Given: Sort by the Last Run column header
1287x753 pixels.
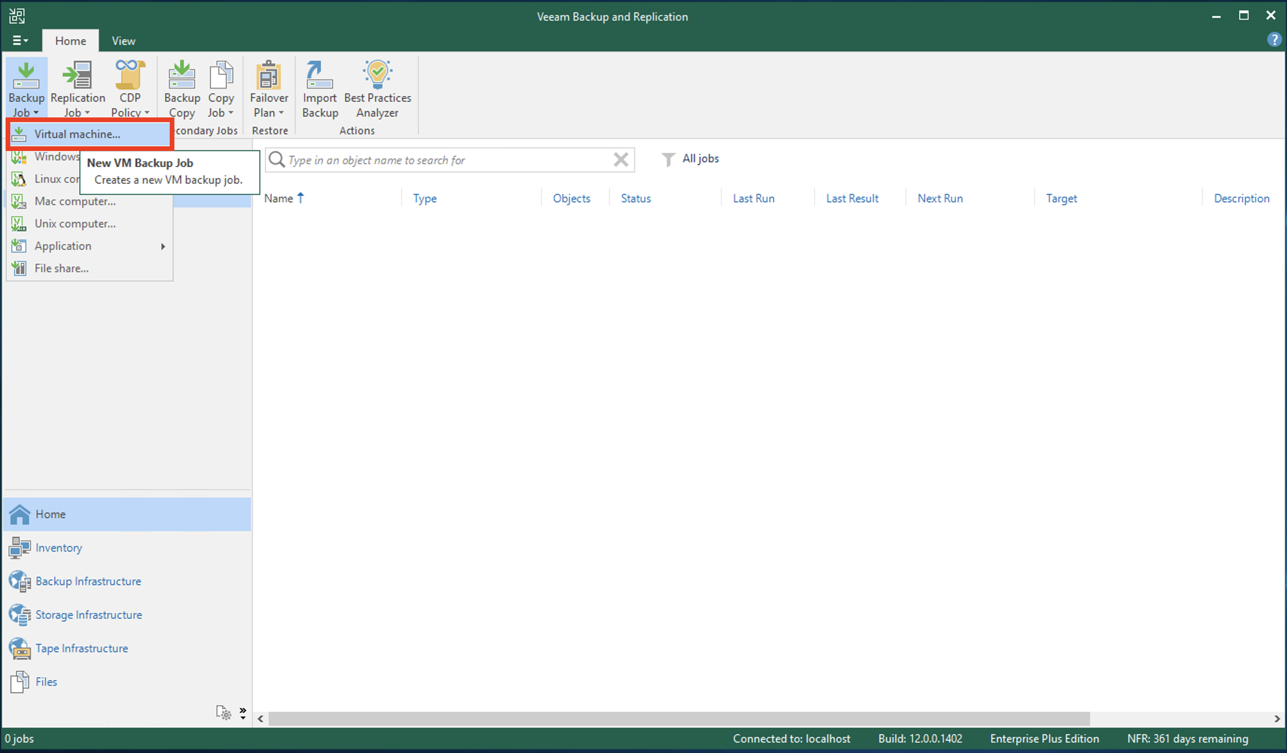Looking at the screenshot, I should [x=754, y=199].
